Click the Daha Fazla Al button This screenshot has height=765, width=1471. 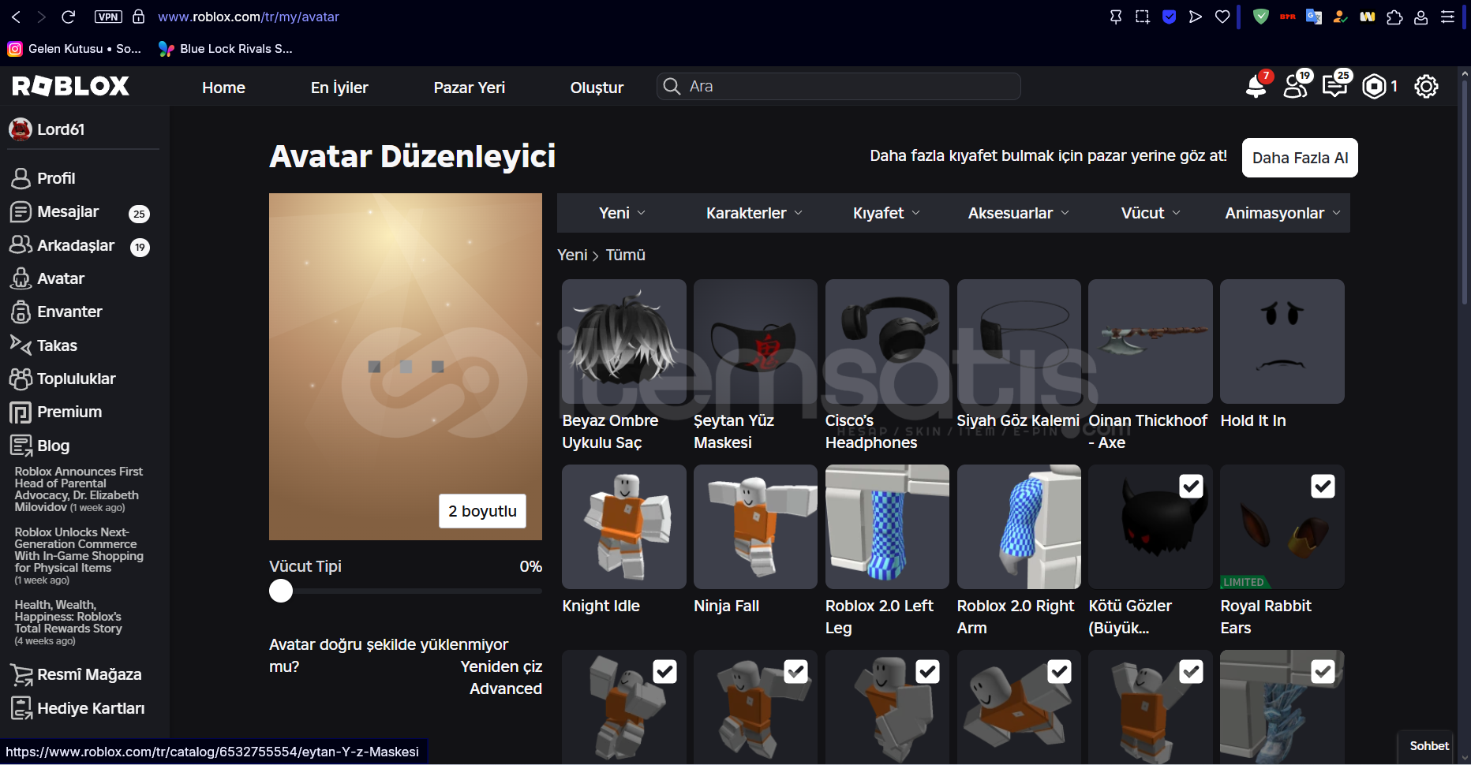(1300, 158)
